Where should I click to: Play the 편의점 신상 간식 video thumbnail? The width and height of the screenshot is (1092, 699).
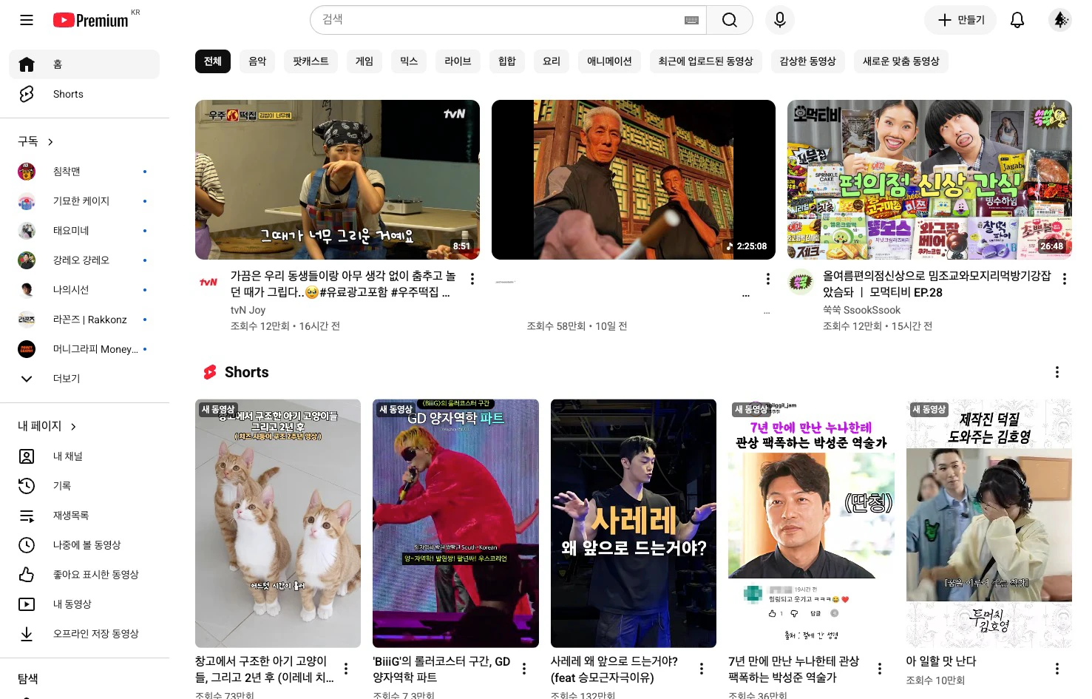929,180
